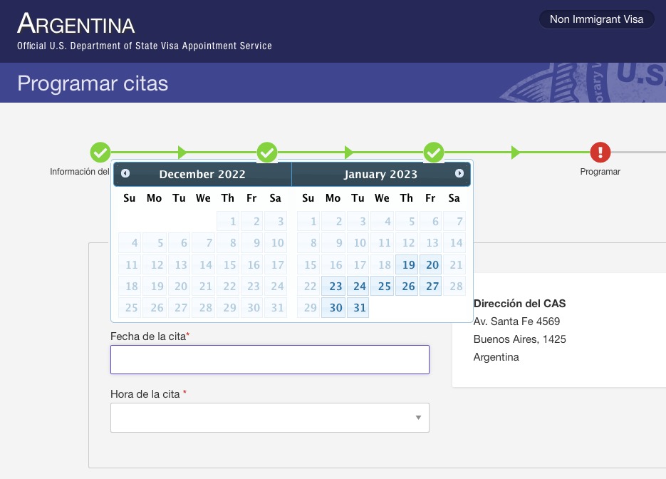Image resolution: width=666 pixels, height=479 pixels.
Task: Pick January 31 as the date
Action: [358, 308]
